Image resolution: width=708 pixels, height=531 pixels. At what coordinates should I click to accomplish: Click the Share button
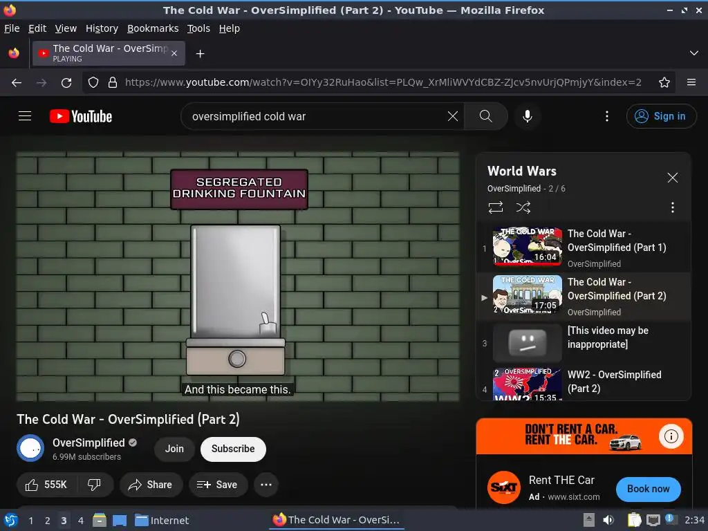(x=151, y=485)
